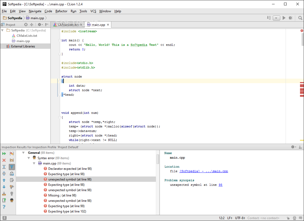Click the red X close icon in Inspection panel
The width and height of the screenshot is (304, 221).
(4, 160)
